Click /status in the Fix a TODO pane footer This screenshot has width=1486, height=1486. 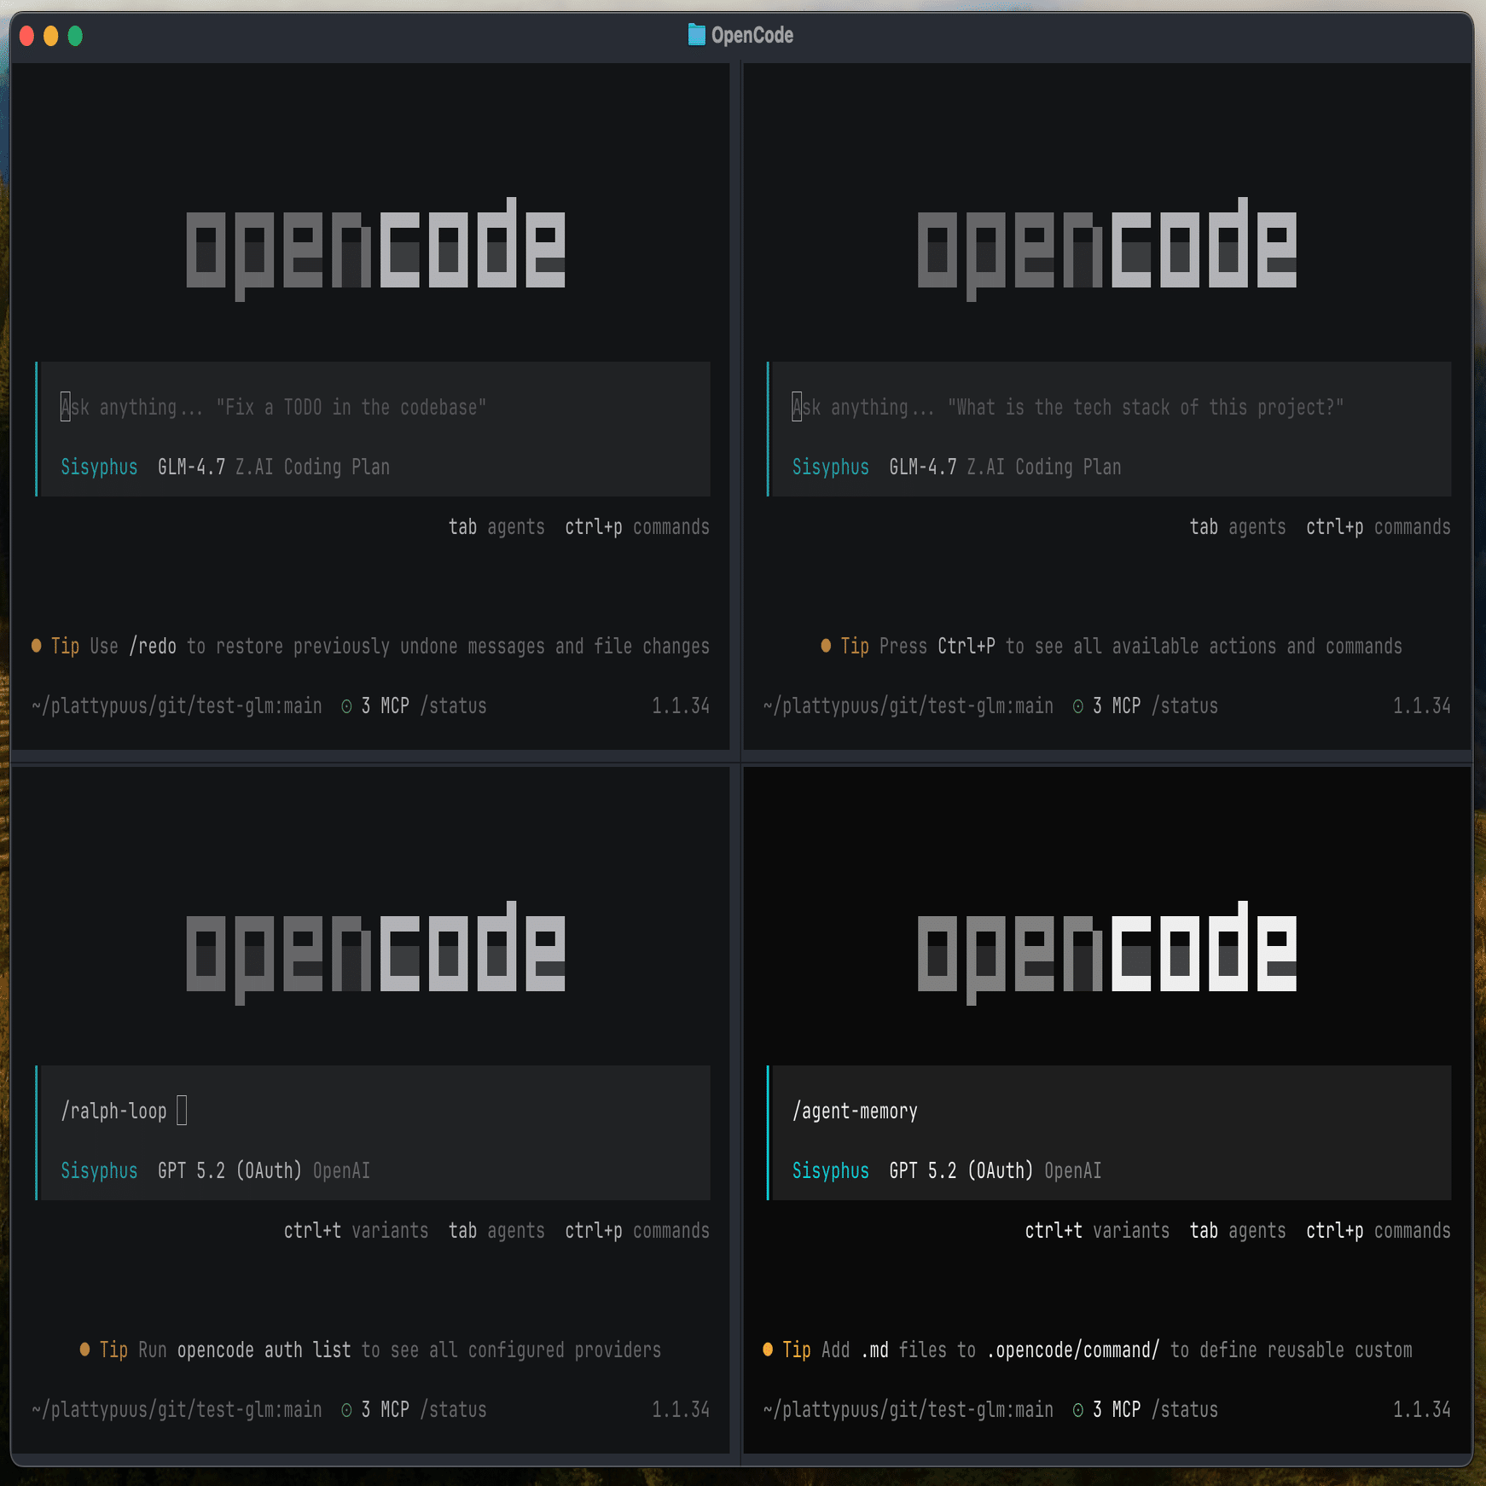point(454,706)
